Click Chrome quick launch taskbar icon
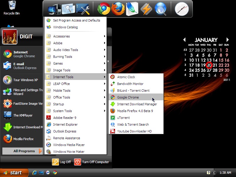 click(x=55, y=173)
